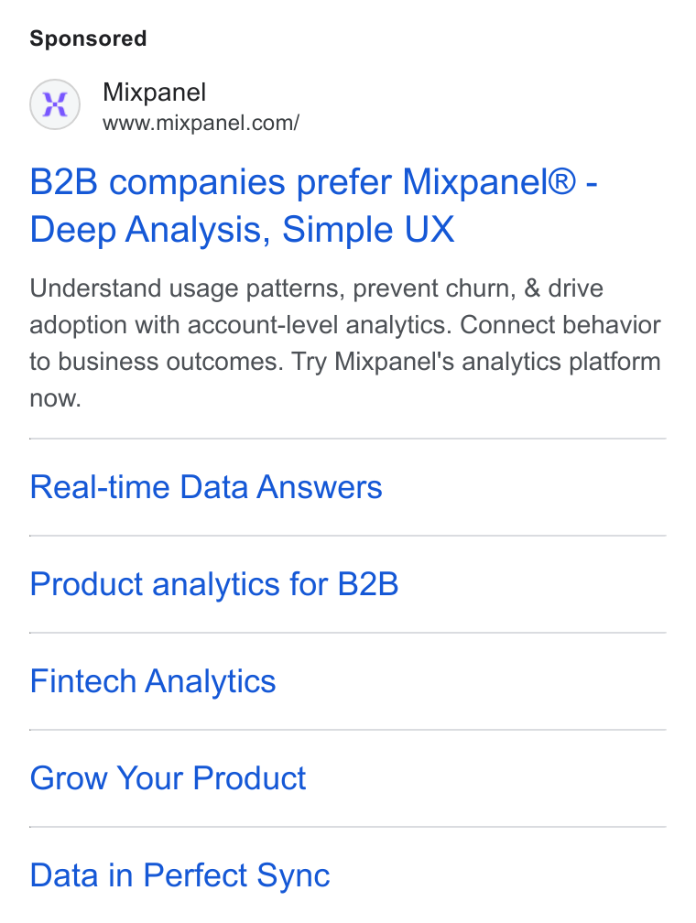696x923 pixels.
Task: Click the Sponsored label
Action: [x=88, y=38]
